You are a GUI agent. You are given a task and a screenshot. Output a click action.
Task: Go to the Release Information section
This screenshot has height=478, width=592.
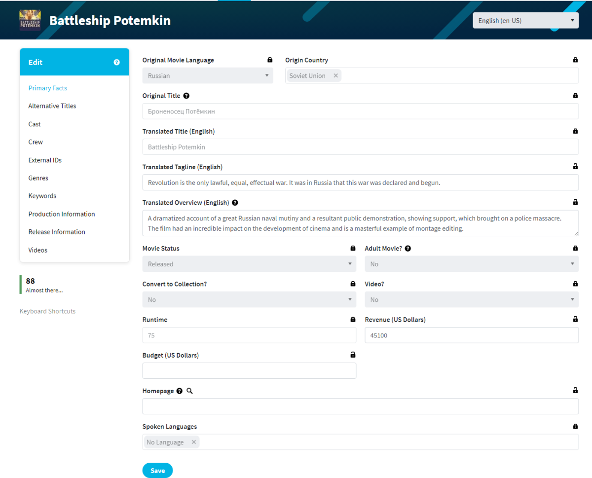coord(57,232)
